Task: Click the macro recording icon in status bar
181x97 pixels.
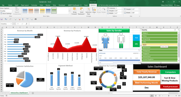Action: click(x=6, y=96)
